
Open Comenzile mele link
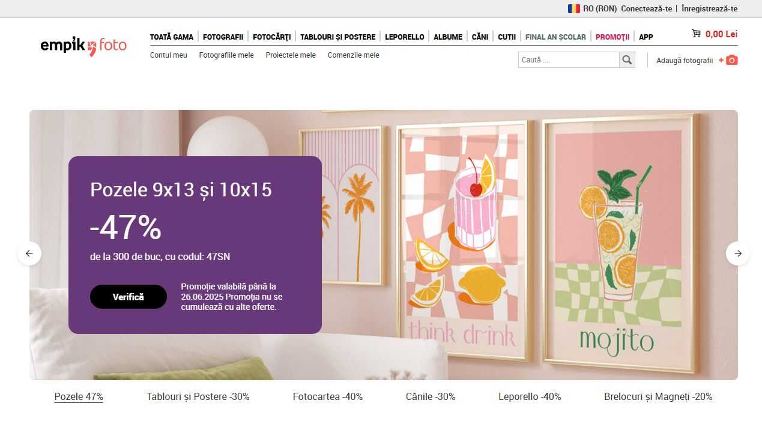click(x=354, y=55)
